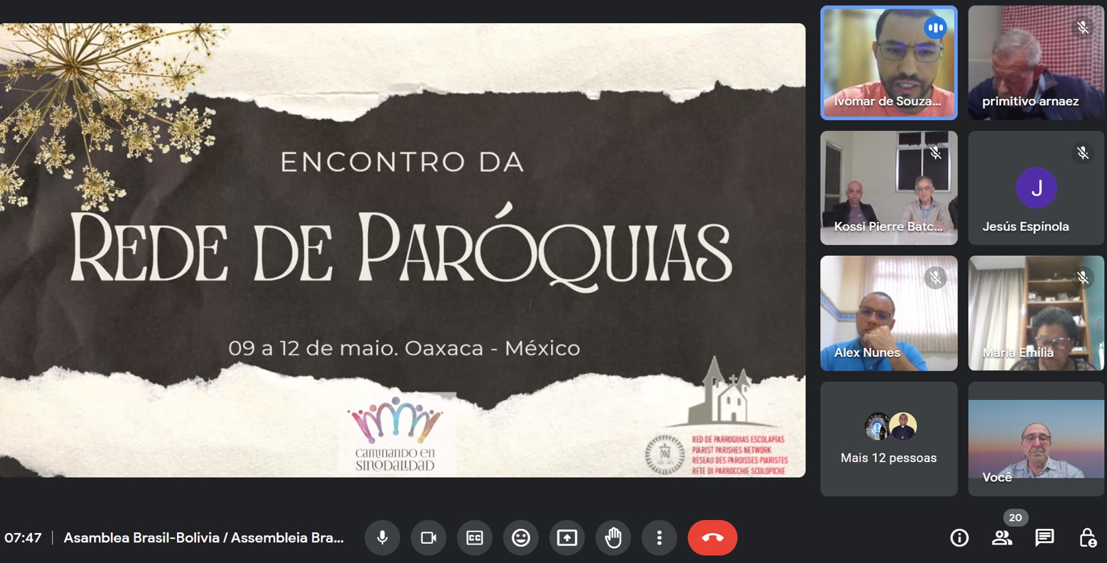This screenshot has width=1107, height=563.
Task: Click the present screen icon
Action: tap(567, 538)
